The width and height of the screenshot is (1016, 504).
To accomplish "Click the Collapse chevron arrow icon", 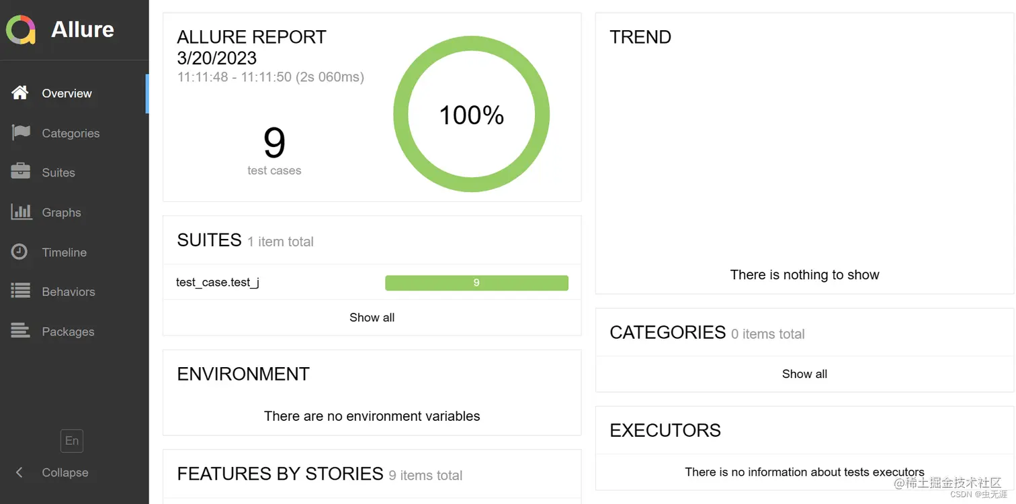I will (19, 472).
